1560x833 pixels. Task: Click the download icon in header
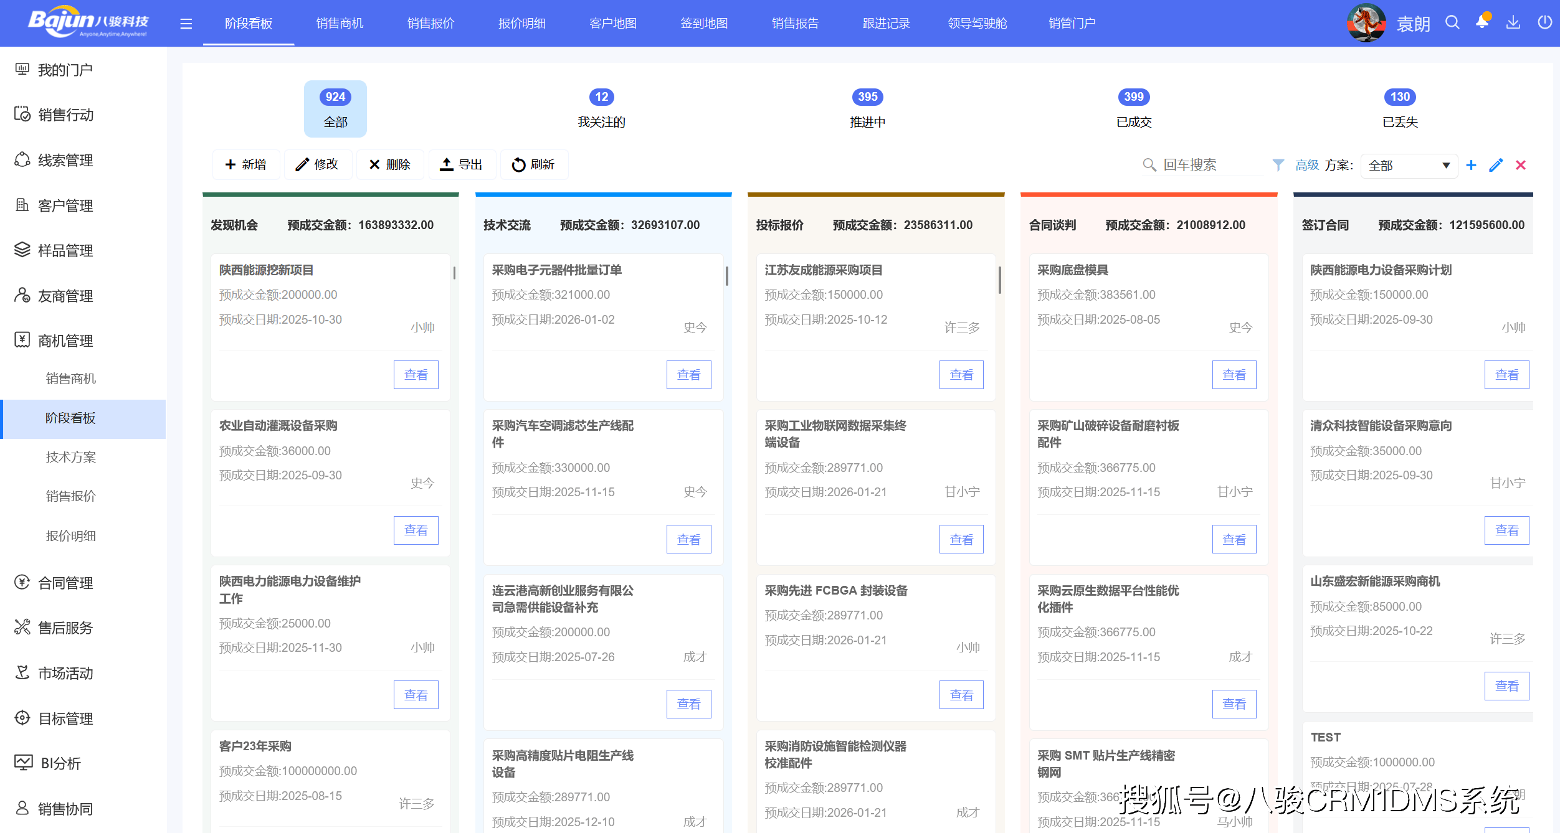1513,23
